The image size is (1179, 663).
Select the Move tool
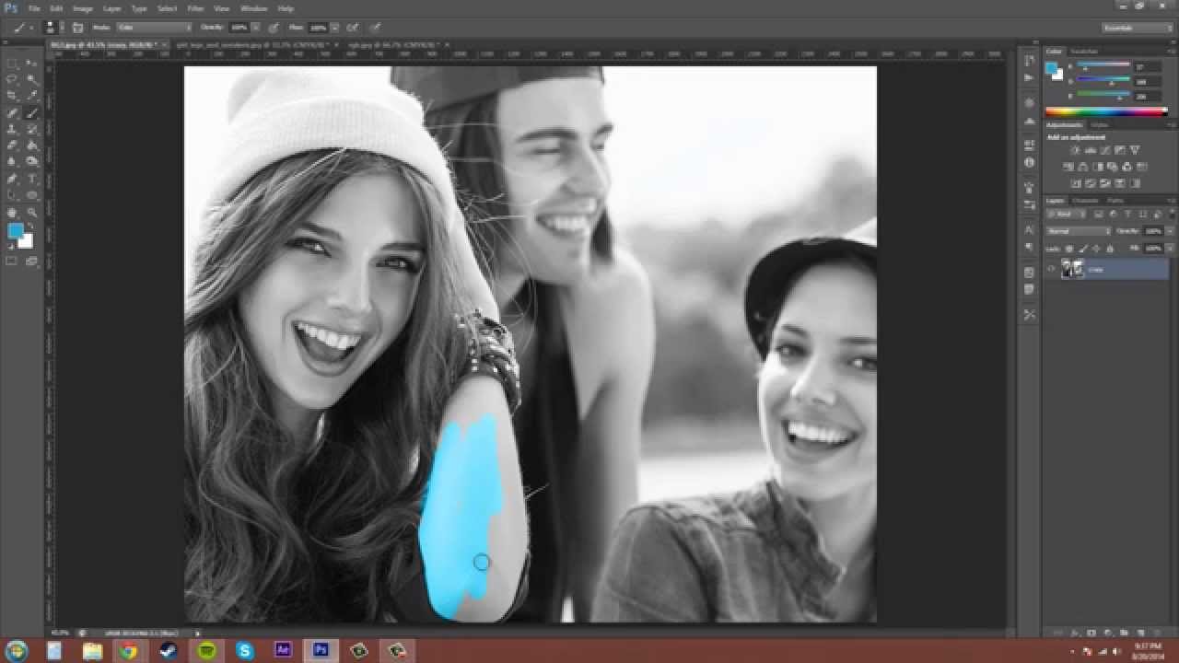click(32, 64)
